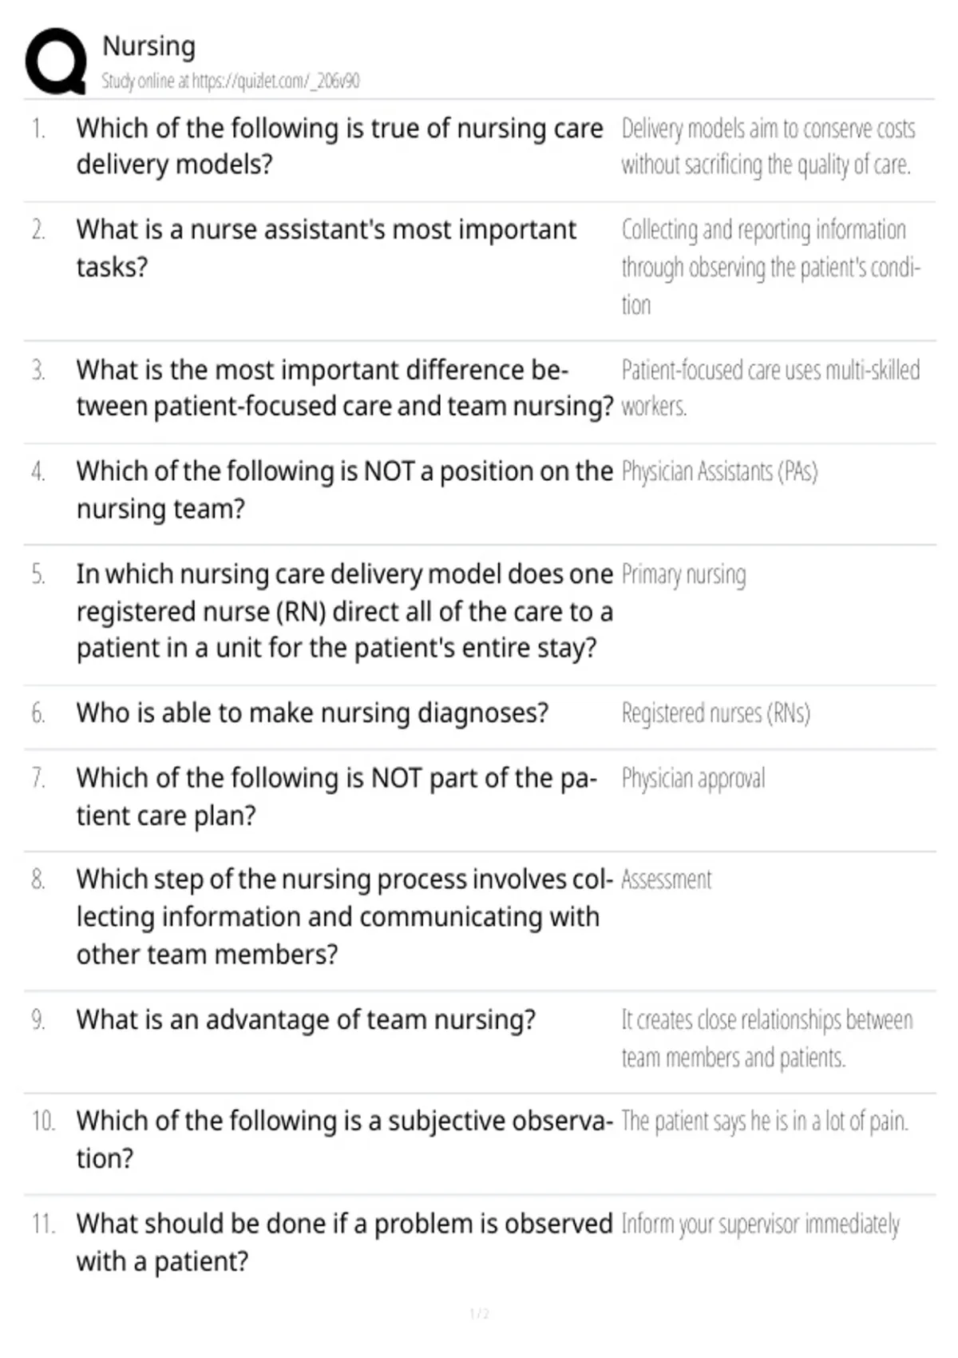Click the page number indicator at bottom
The width and height of the screenshot is (958, 1358).
[479, 1313]
